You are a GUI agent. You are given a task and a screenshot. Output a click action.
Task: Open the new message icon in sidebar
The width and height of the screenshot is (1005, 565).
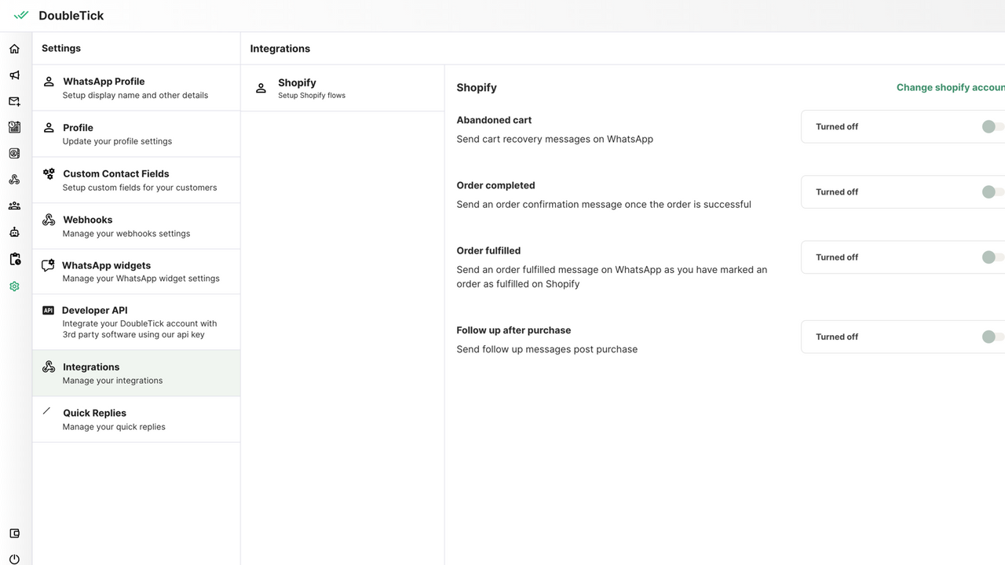click(x=14, y=101)
